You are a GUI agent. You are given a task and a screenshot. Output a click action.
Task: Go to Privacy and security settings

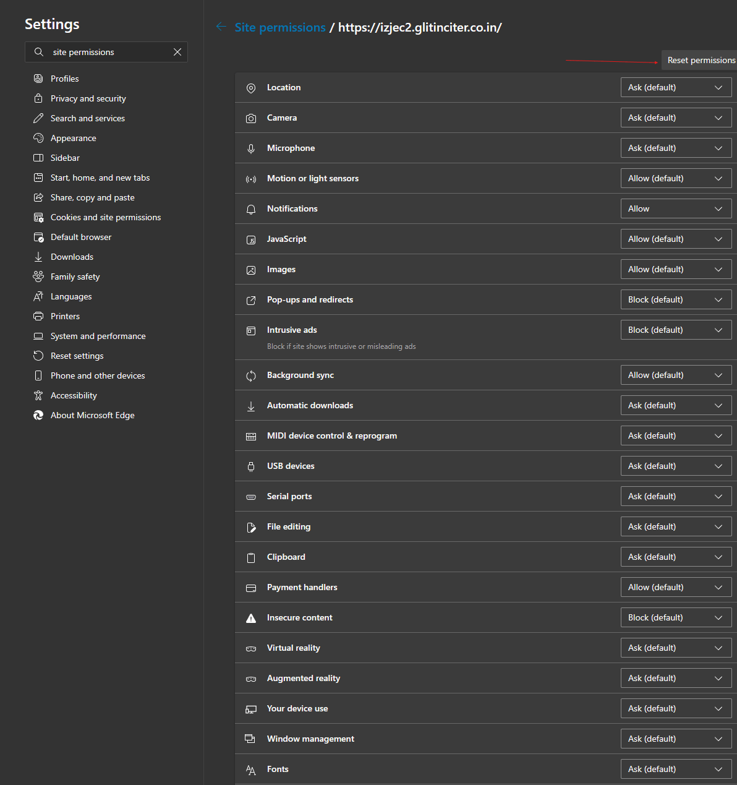pos(88,98)
